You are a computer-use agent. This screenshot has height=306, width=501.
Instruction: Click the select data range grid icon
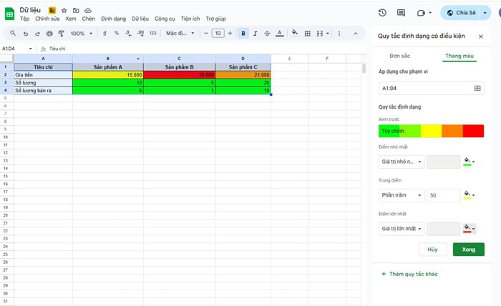477,89
